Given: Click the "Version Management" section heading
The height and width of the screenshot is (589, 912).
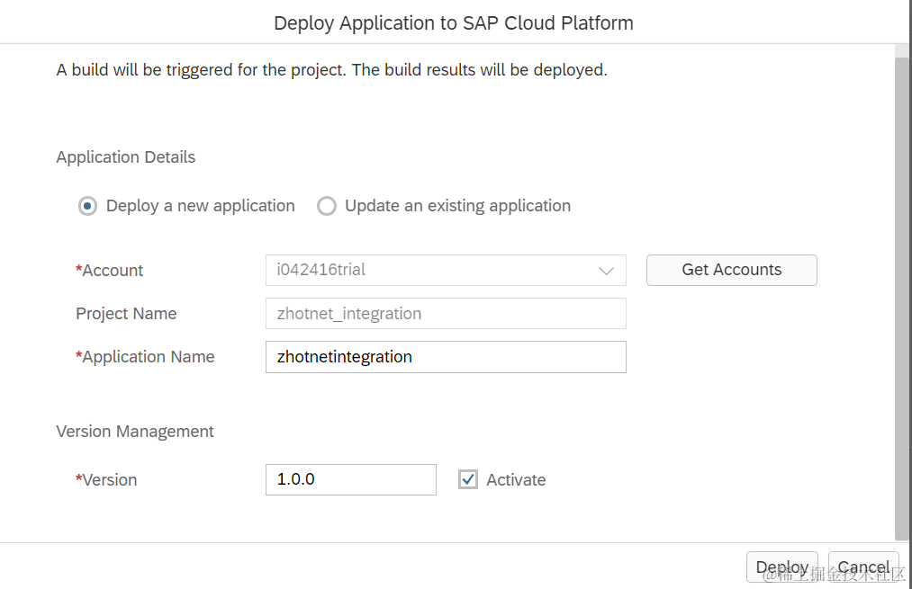Looking at the screenshot, I should tap(135, 432).
